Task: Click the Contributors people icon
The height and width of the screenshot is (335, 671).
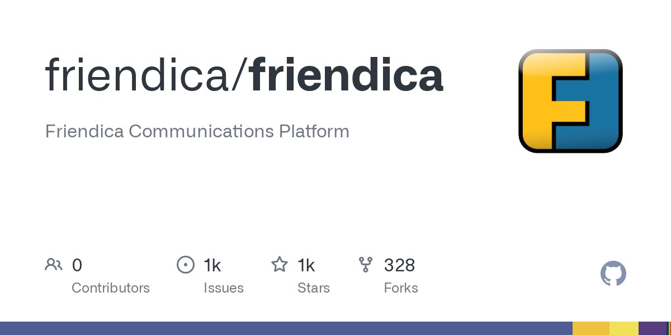Action: pyautogui.click(x=54, y=265)
